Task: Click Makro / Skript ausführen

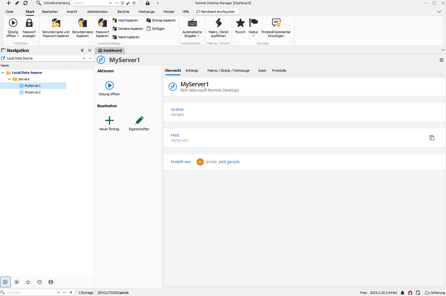Action: (218, 28)
